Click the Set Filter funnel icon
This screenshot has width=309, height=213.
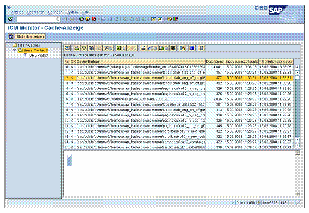coord(106,48)
